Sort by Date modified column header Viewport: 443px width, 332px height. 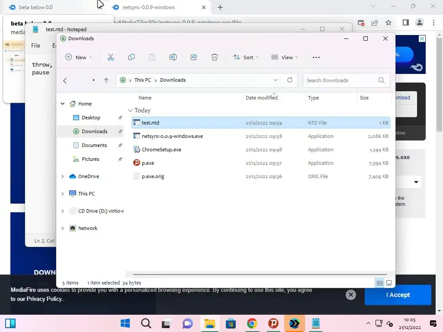pyautogui.click(x=262, y=98)
